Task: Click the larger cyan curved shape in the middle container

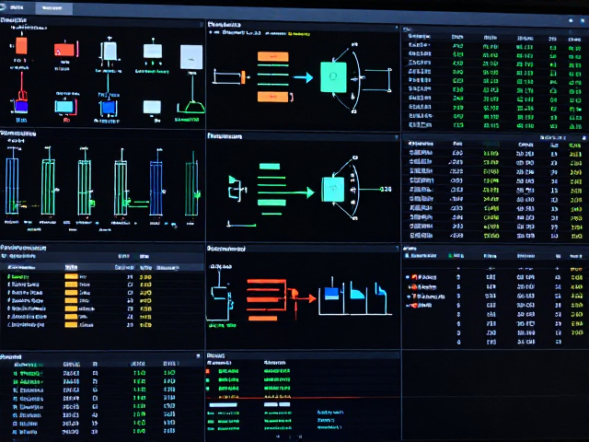Action: pos(357,291)
